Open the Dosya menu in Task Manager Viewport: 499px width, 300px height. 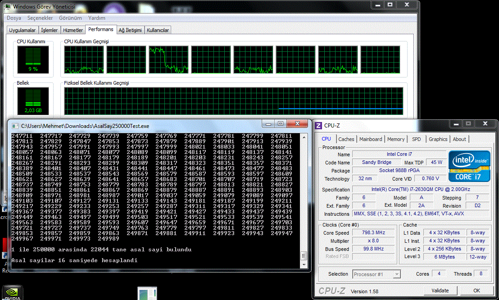click(x=14, y=18)
